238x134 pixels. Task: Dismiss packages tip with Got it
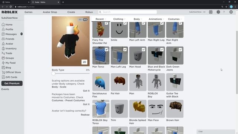[86, 104]
